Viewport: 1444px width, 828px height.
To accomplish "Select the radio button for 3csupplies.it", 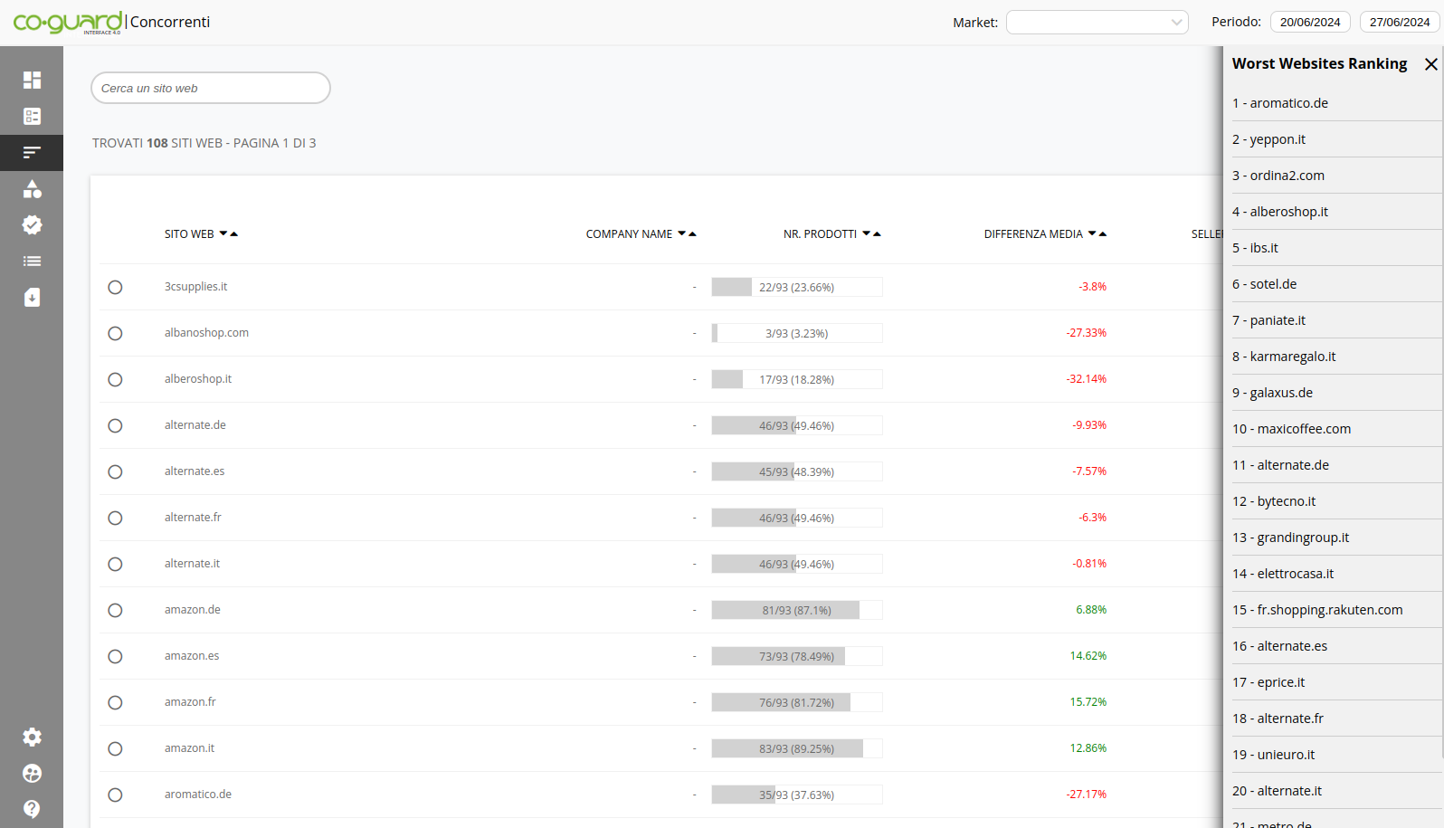I will pyautogui.click(x=115, y=288).
